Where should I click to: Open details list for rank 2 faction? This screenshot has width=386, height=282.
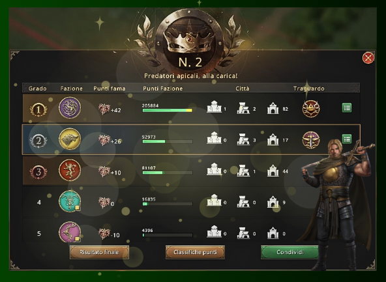click(x=347, y=139)
